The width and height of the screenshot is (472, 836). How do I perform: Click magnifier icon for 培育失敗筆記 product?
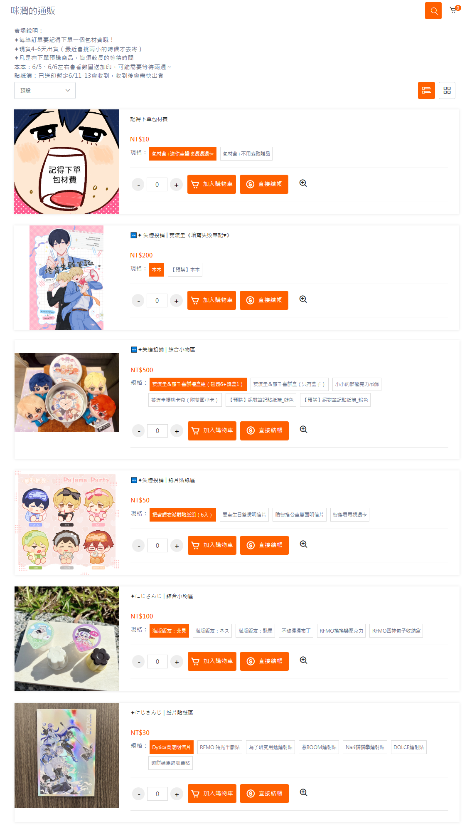click(x=303, y=299)
